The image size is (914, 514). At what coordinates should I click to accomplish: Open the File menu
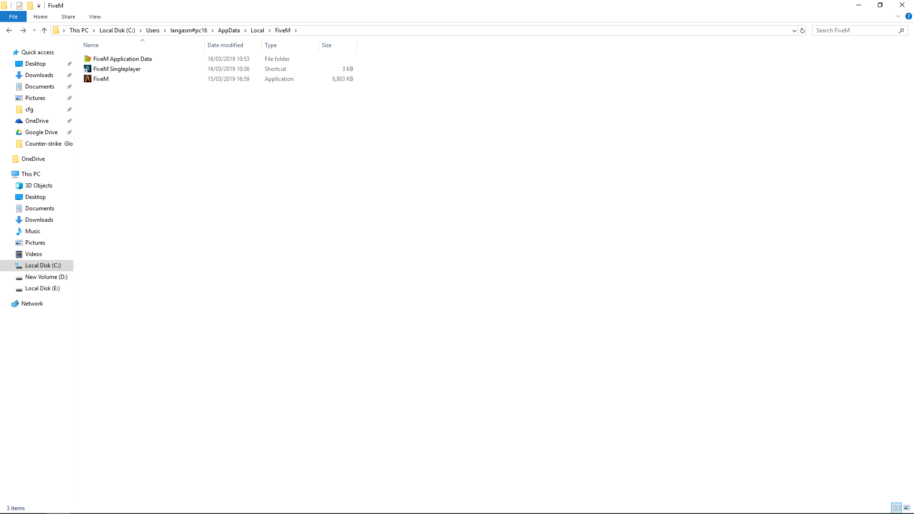(x=13, y=17)
